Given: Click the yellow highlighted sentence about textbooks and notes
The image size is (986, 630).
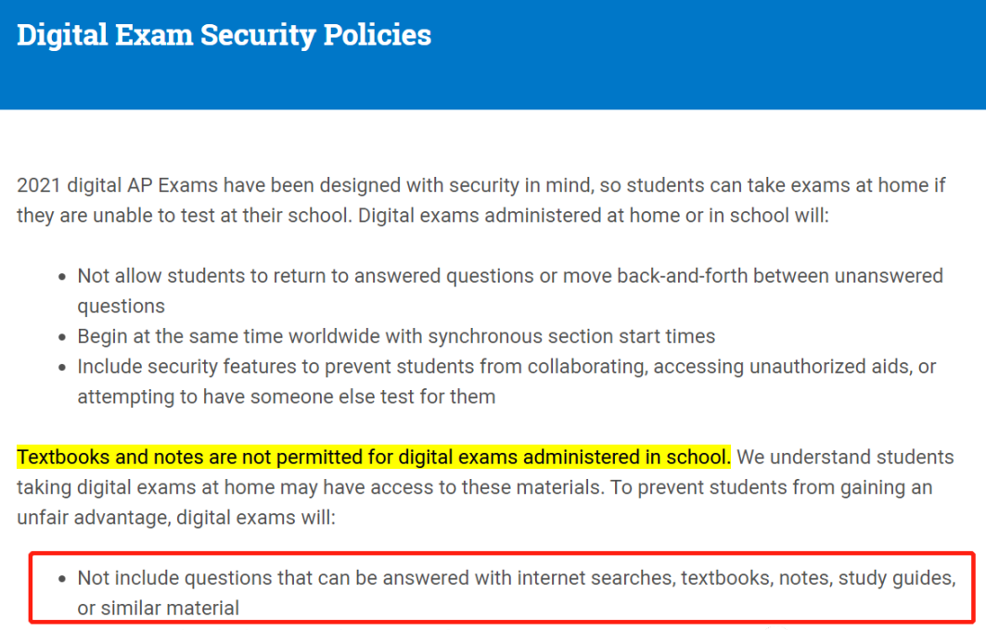Looking at the screenshot, I should (374, 458).
